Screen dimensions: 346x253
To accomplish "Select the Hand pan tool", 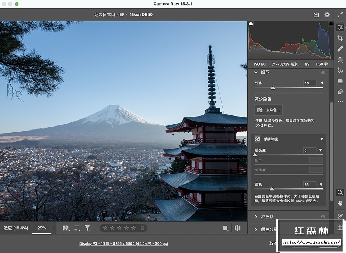I will coord(340,204).
